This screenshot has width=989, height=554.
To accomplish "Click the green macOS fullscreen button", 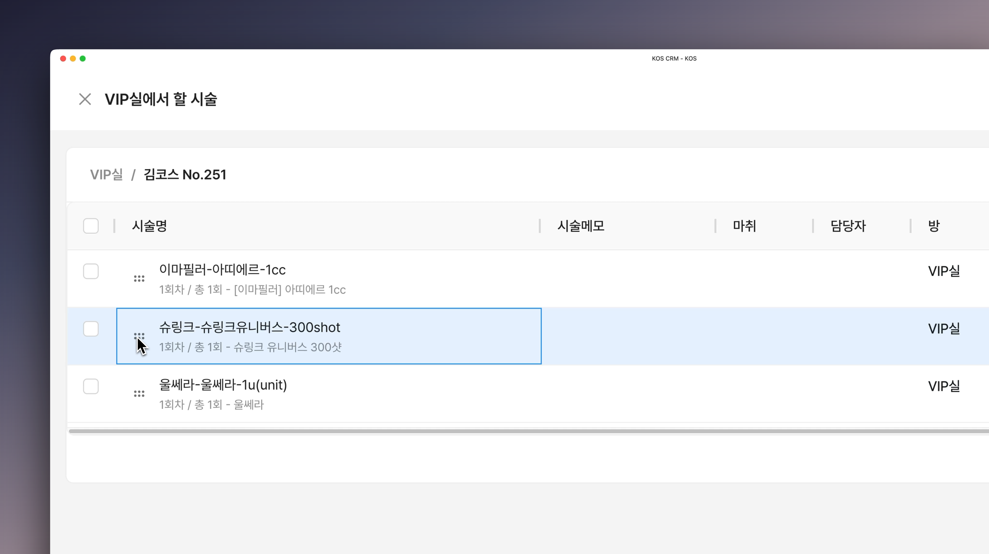I will [82, 59].
